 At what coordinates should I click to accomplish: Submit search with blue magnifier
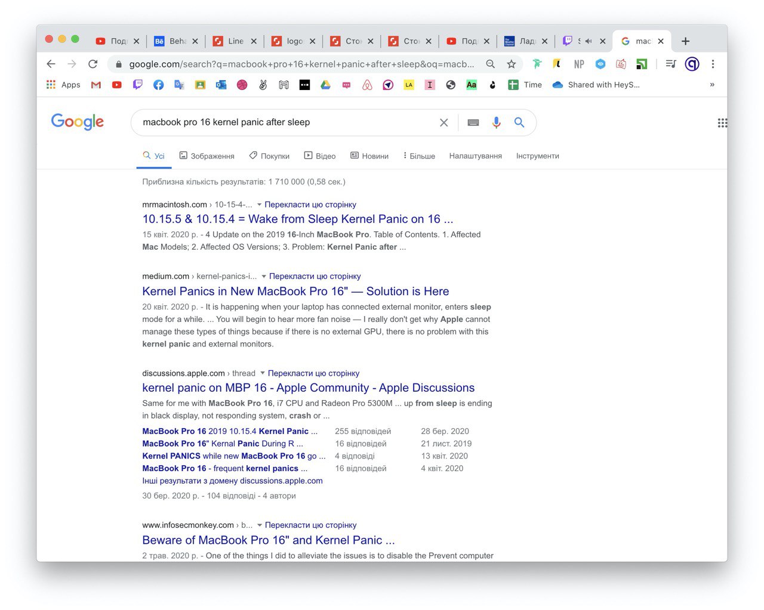pyautogui.click(x=519, y=122)
